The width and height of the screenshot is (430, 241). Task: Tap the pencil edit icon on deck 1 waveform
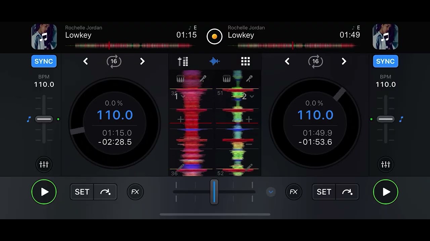180,167
